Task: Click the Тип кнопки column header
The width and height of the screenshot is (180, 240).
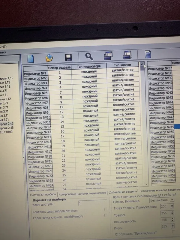Action: click(x=122, y=65)
